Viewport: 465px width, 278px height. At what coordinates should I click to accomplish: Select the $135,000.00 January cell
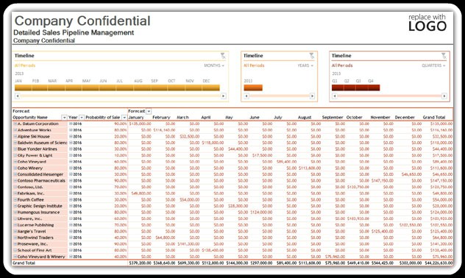[140, 124]
